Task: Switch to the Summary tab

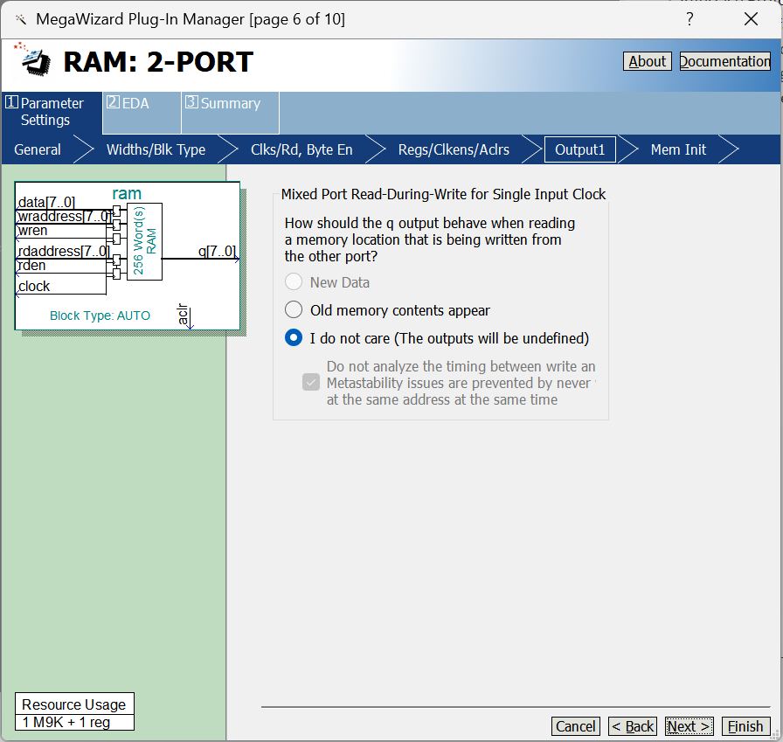Action: pos(230,112)
